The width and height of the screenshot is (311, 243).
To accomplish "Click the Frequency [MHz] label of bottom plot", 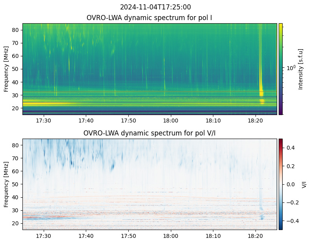I will (6, 184).
